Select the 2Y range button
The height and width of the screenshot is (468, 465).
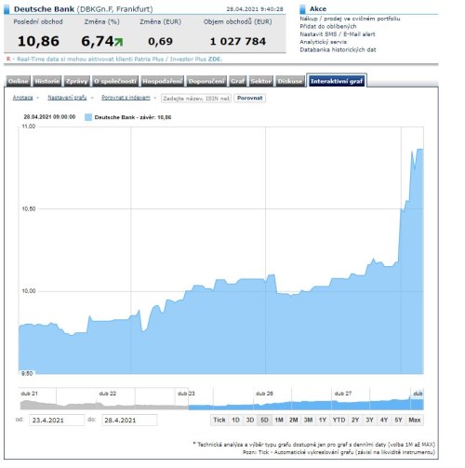click(355, 421)
